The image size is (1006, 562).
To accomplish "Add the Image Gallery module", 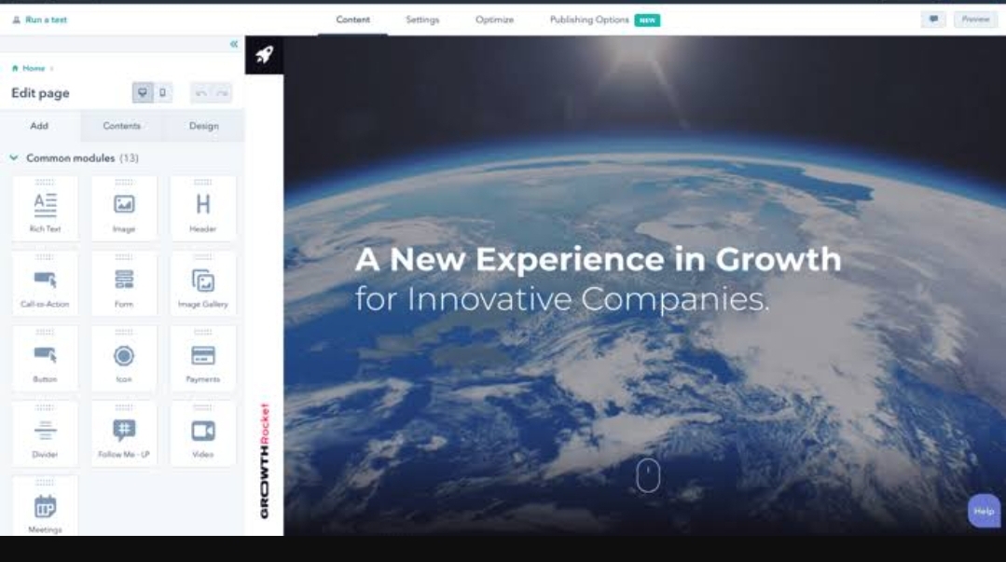I will coord(202,283).
